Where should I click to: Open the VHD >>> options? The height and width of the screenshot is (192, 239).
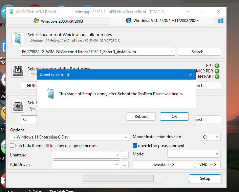pyautogui.click(x=208, y=165)
